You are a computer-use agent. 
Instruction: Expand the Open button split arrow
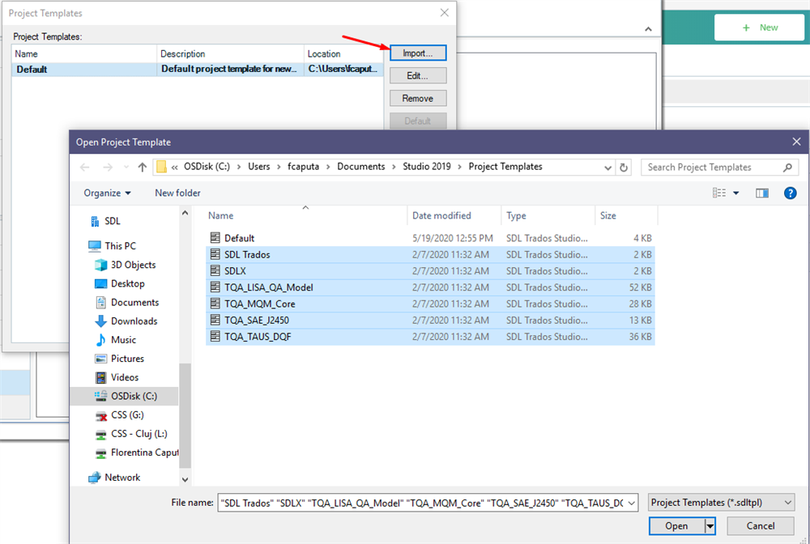[x=710, y=526]
